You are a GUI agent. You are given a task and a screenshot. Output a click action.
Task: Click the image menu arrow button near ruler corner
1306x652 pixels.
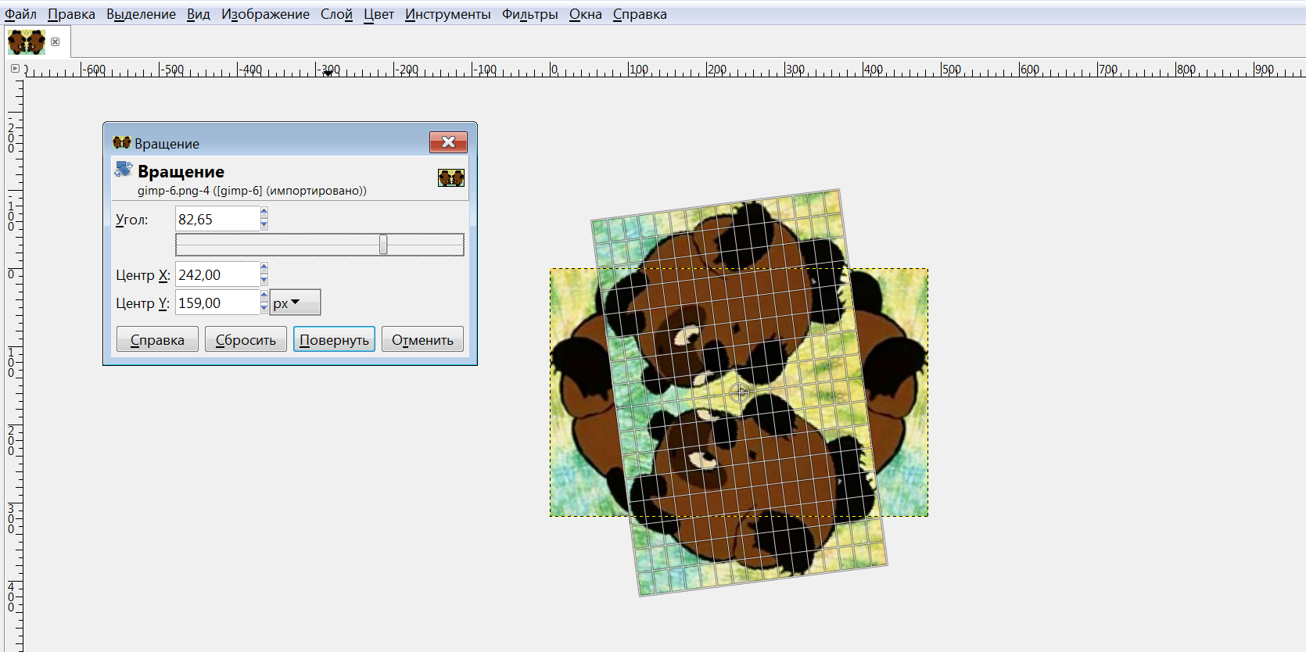pos(15,69)
